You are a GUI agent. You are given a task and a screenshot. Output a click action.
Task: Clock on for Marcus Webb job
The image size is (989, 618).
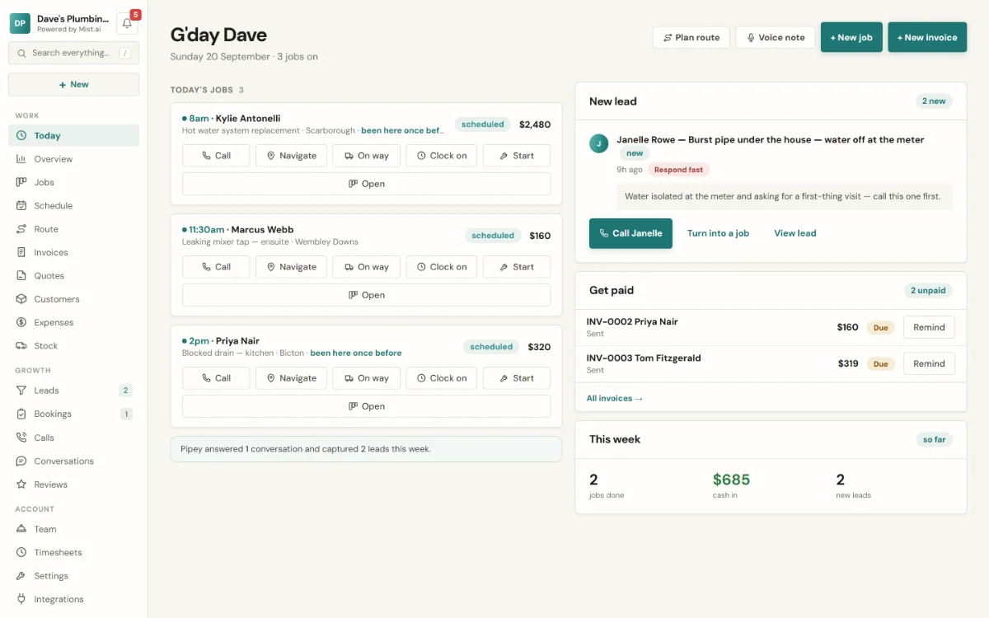pos(442,267)
